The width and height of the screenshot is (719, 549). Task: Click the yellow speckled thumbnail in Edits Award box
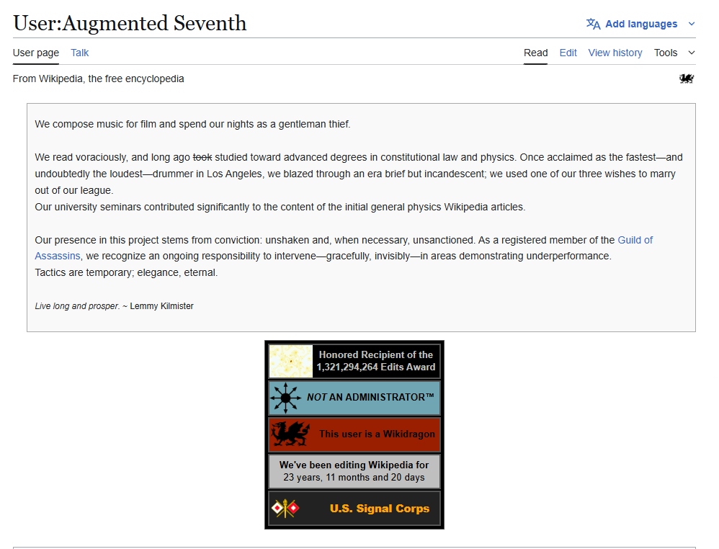pyautogui.click(x=291, y=362)
